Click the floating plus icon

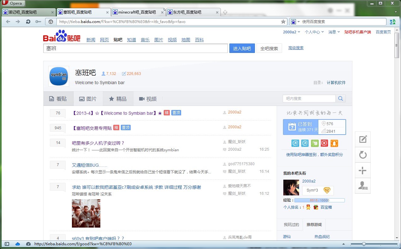pyautogui.click(x=363, y=171)
